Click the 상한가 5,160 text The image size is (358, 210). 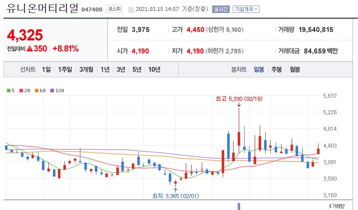coord(225,29)
